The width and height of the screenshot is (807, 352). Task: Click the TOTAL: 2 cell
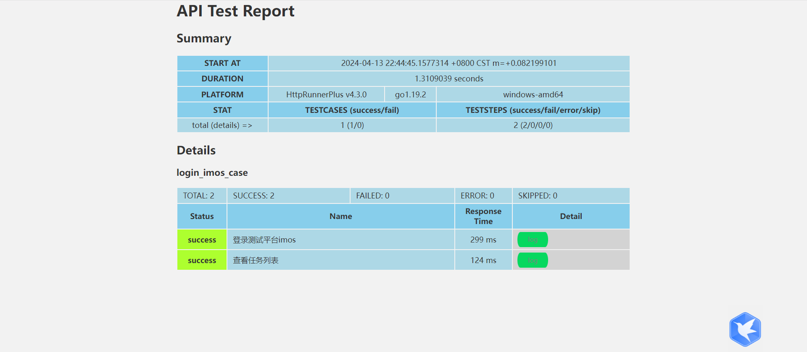(x=202, y=196)
